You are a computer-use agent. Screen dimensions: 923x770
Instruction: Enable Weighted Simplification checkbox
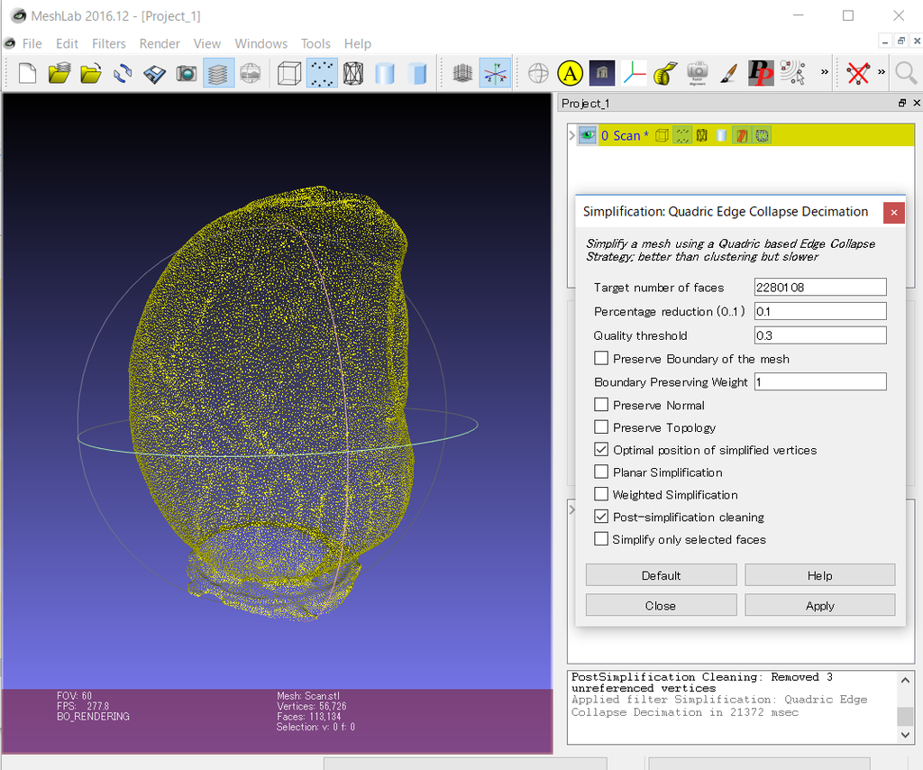[601, 494]
